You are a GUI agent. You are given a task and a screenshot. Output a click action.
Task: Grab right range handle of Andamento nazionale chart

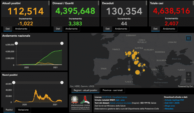tap(62, 43)
